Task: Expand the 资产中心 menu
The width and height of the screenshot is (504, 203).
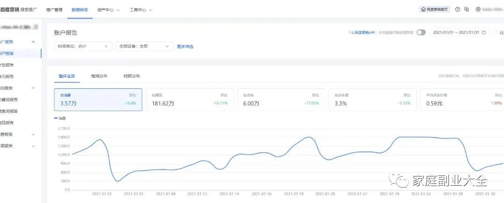Action: [108, 9]
